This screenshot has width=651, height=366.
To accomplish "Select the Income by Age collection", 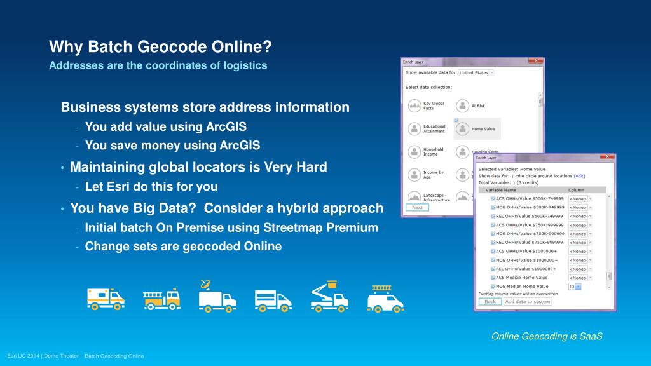I will 415,175.
